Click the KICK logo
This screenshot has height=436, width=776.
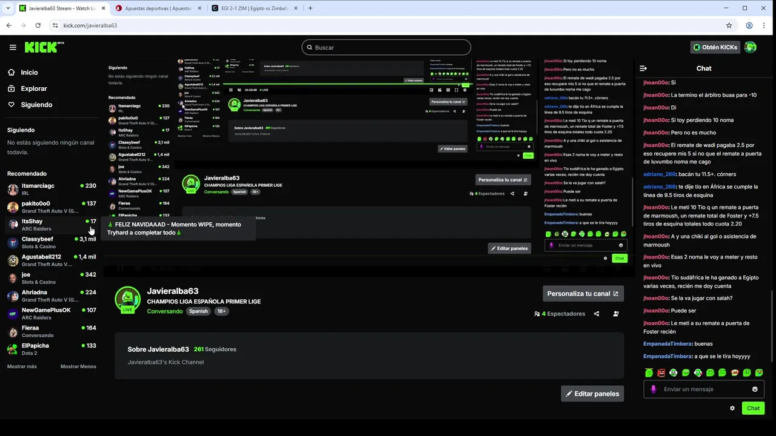[44, 47]
